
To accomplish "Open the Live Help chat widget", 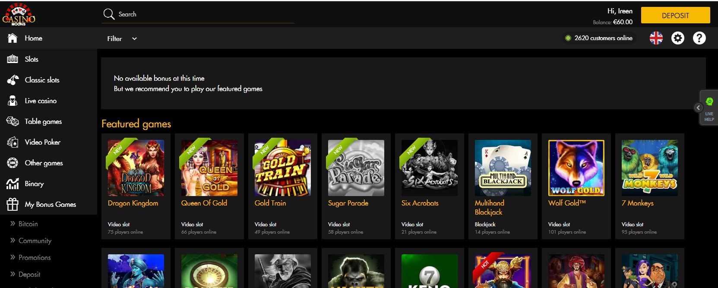I will click(709, 108).
